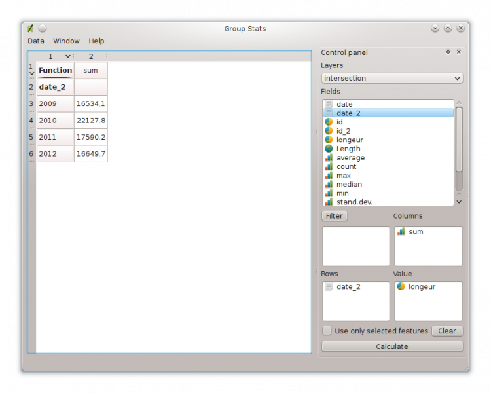Select the median function icon in Fields
491x393 pixels.
pos(329,185)
